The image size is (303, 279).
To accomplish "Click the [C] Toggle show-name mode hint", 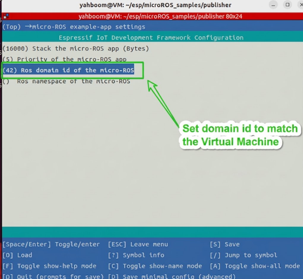I will tap(155, 266).
